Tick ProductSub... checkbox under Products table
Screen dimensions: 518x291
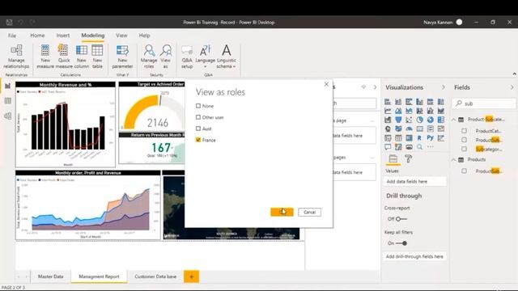(x=464, y=171)
